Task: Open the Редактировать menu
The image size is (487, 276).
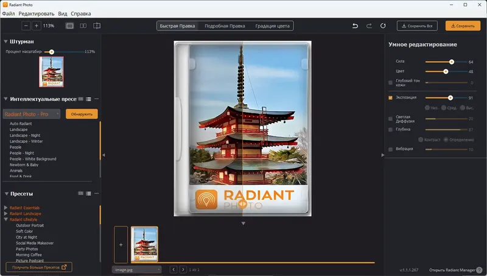Action: (x=35, y=13)
